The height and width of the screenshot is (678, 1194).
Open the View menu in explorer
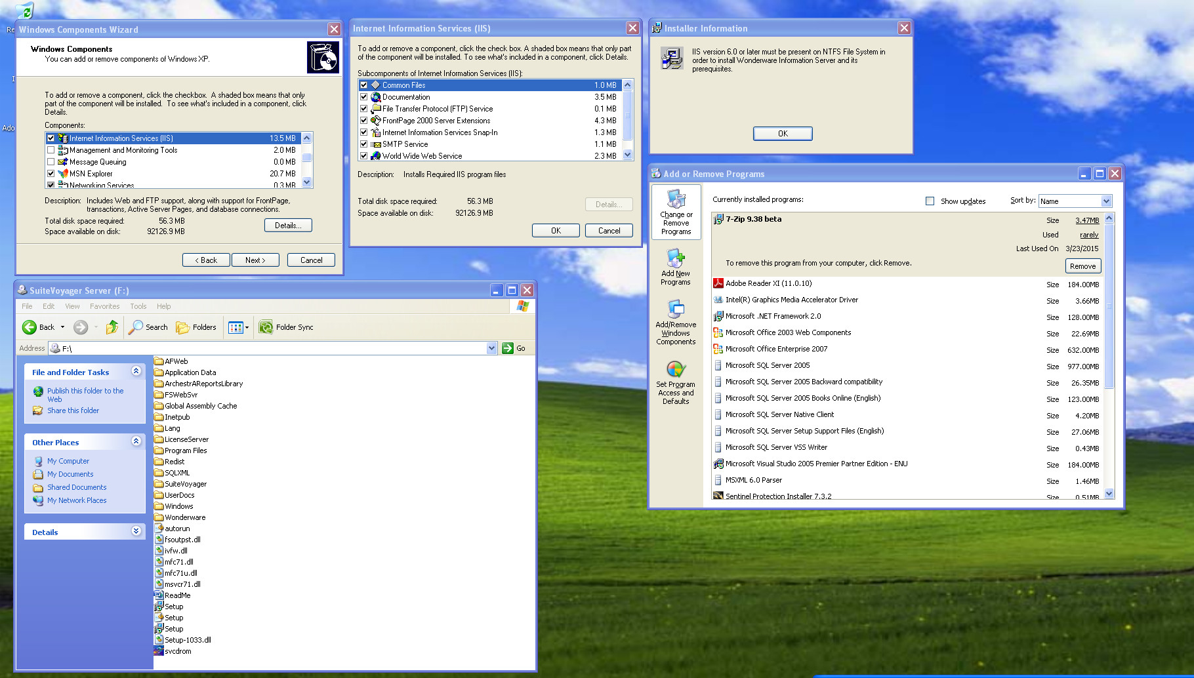[x=72, y=306]
